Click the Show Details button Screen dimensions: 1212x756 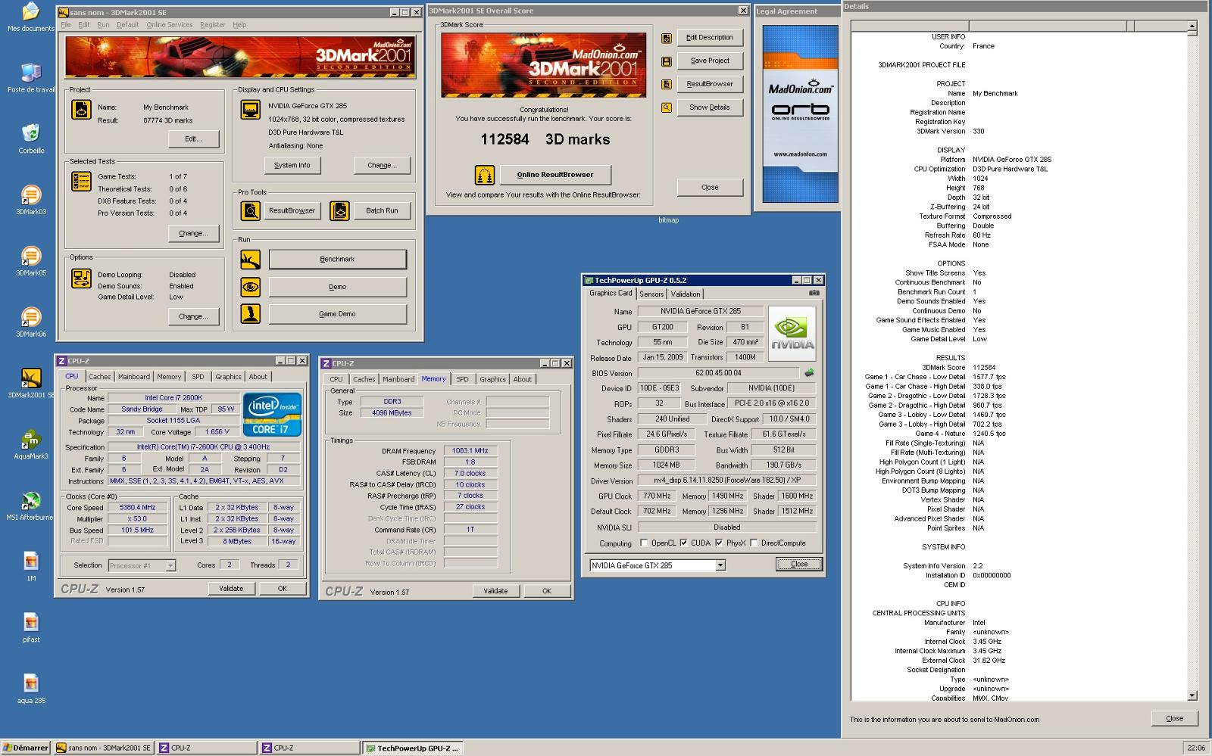[710, 107]
